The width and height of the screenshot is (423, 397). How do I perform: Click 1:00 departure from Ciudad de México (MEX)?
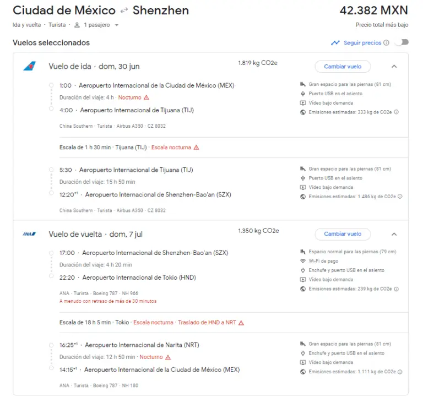[x=147, y=85]
